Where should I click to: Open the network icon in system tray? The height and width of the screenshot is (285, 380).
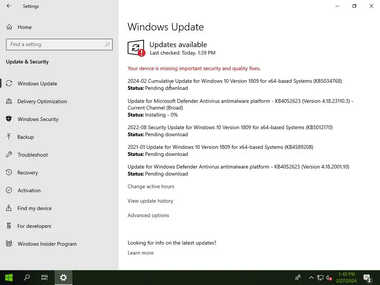coord(320,278)
